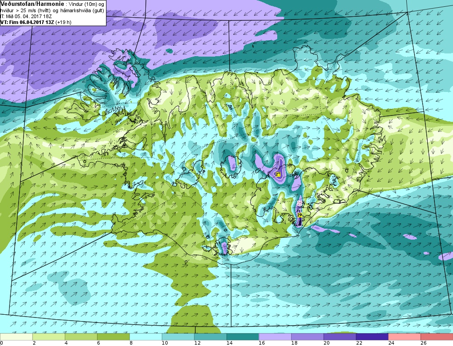Viewport: 453px width, 346px height.
Task: Click the '24' value on the wind scale
Action: [391, 343]
